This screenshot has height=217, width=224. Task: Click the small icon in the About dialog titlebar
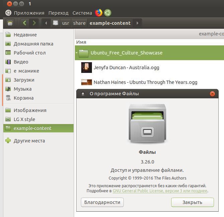(x=83, y=94)
